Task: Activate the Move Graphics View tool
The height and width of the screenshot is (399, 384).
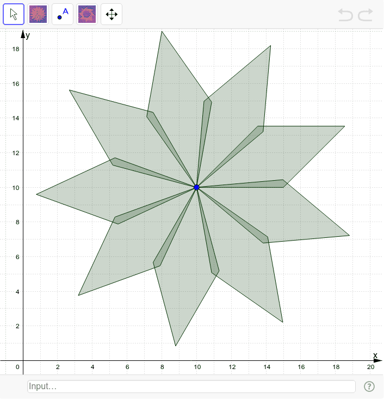Action: pos(112,14)
